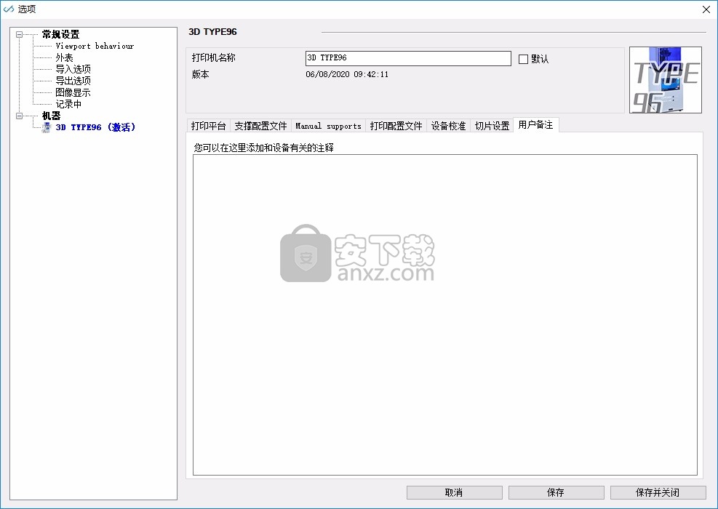The width and height of the screenshot is (718, 509).
Task: Click inside the device notes text area
Action: point(445,315)
